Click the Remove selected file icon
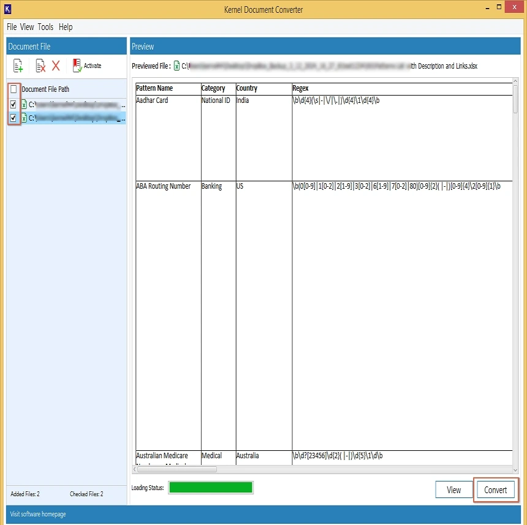 40,66
